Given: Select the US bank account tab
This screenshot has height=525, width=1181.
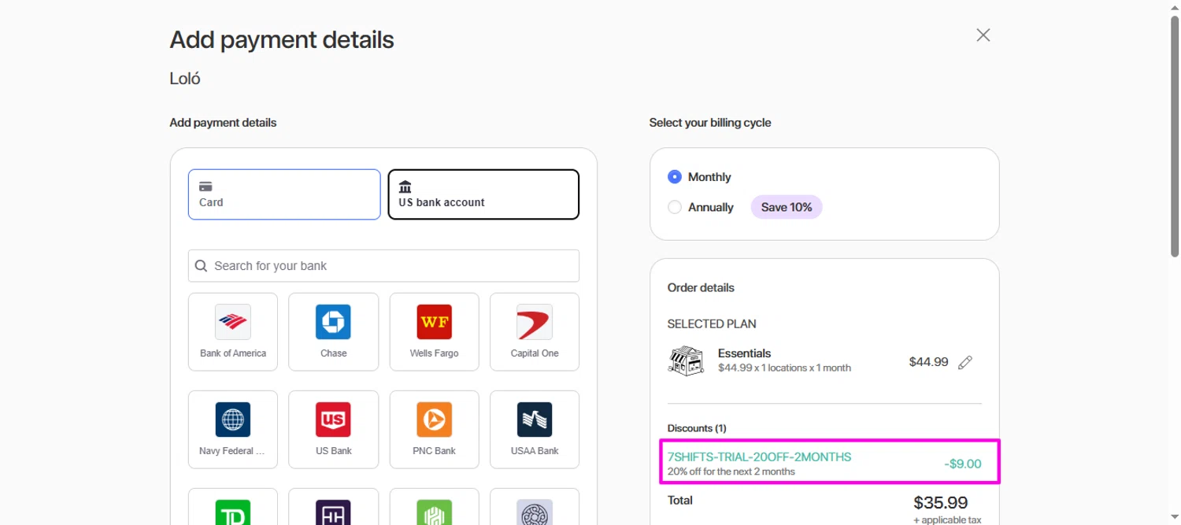Looking at the screenshot, I should (x=483, y=194).
